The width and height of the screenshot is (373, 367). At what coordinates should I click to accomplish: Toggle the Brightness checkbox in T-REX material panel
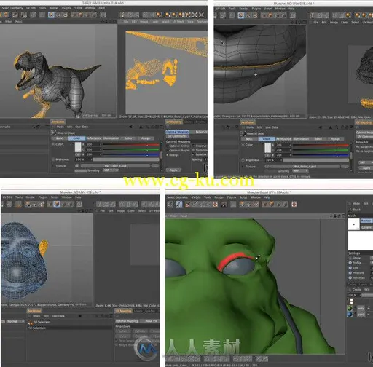coord(53,159)
